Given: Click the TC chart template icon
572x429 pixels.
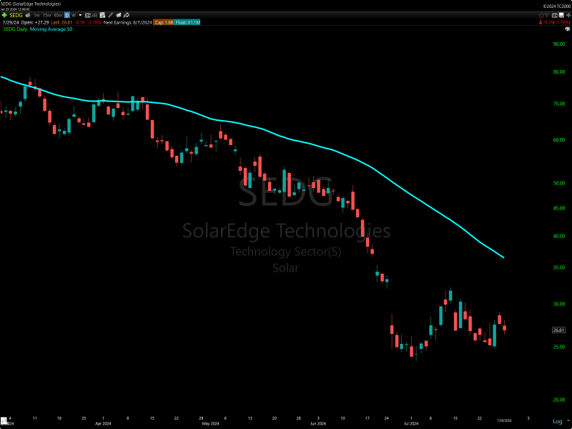Looking at the screenshot, I should (x=87, y=15).
